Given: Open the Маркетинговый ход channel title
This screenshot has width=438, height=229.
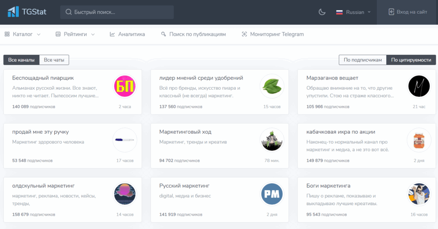Looking at the screenshot, I should pos(185,132).
